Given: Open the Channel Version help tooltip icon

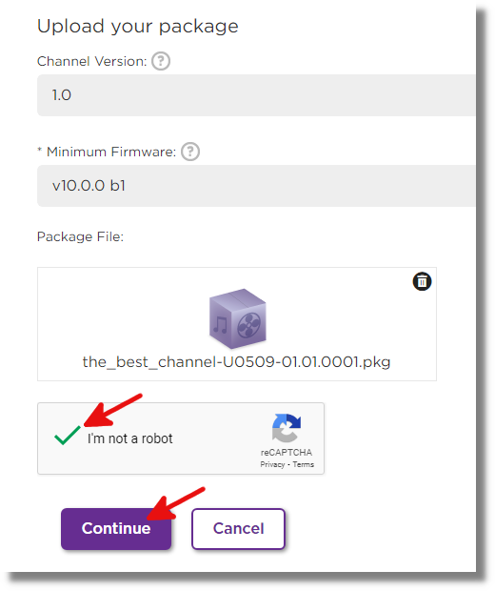Looking at the screenshot, I should pyautogui.click(x=161, y=61).
